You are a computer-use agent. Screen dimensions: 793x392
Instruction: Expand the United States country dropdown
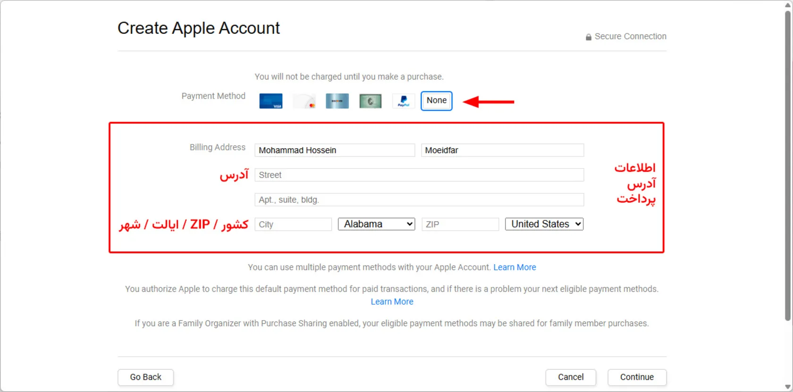pos(544,224)
